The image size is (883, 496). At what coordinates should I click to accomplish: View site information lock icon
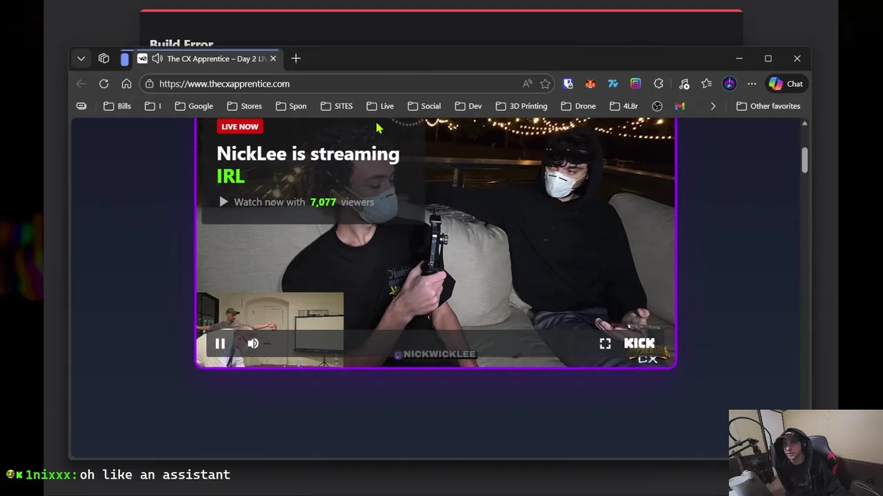149,84
